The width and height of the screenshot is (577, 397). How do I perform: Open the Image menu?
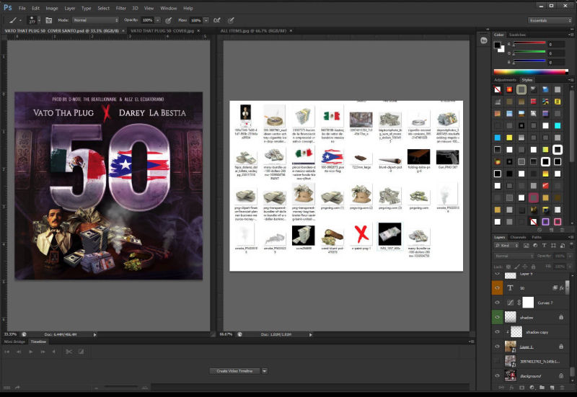click(x=52, y=8)
